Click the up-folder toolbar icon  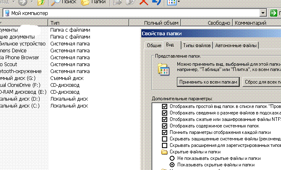coord(41,2)
